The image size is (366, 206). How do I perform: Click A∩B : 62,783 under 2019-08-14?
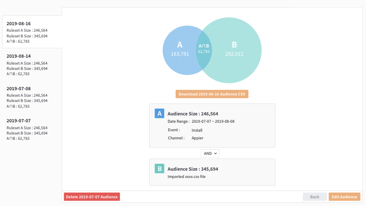tap(18, 74)
